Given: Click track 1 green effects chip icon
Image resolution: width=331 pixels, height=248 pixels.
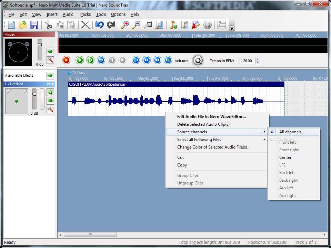Looking at the screenshot, I should pyautogui.click(x=50, y=101).
